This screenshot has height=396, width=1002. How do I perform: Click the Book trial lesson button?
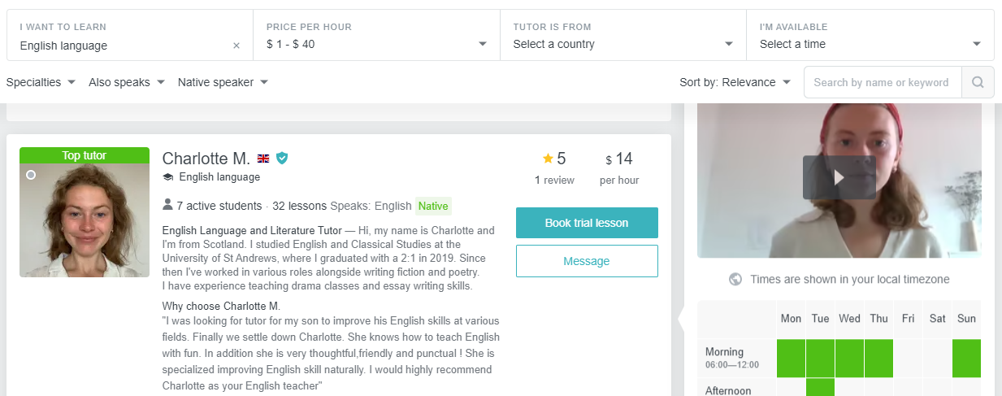pos(587,223)
